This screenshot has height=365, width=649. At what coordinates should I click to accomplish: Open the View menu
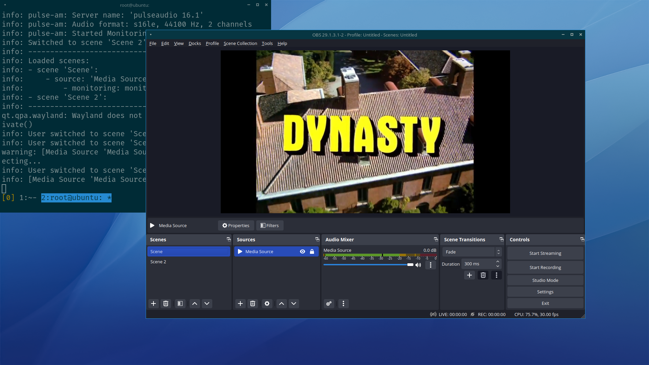(x=179, y=43)
